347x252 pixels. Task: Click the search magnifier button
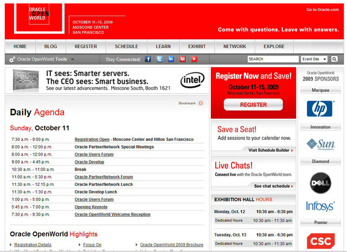pyautogui.click(x=335, y=59)
